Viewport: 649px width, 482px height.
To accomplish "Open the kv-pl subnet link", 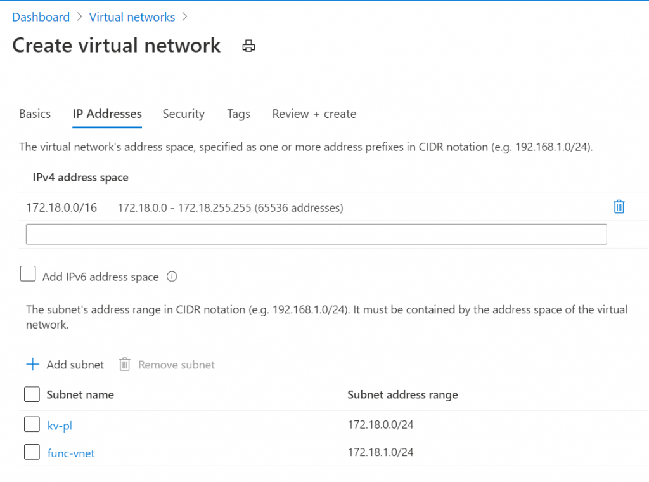I will [60, 426].
